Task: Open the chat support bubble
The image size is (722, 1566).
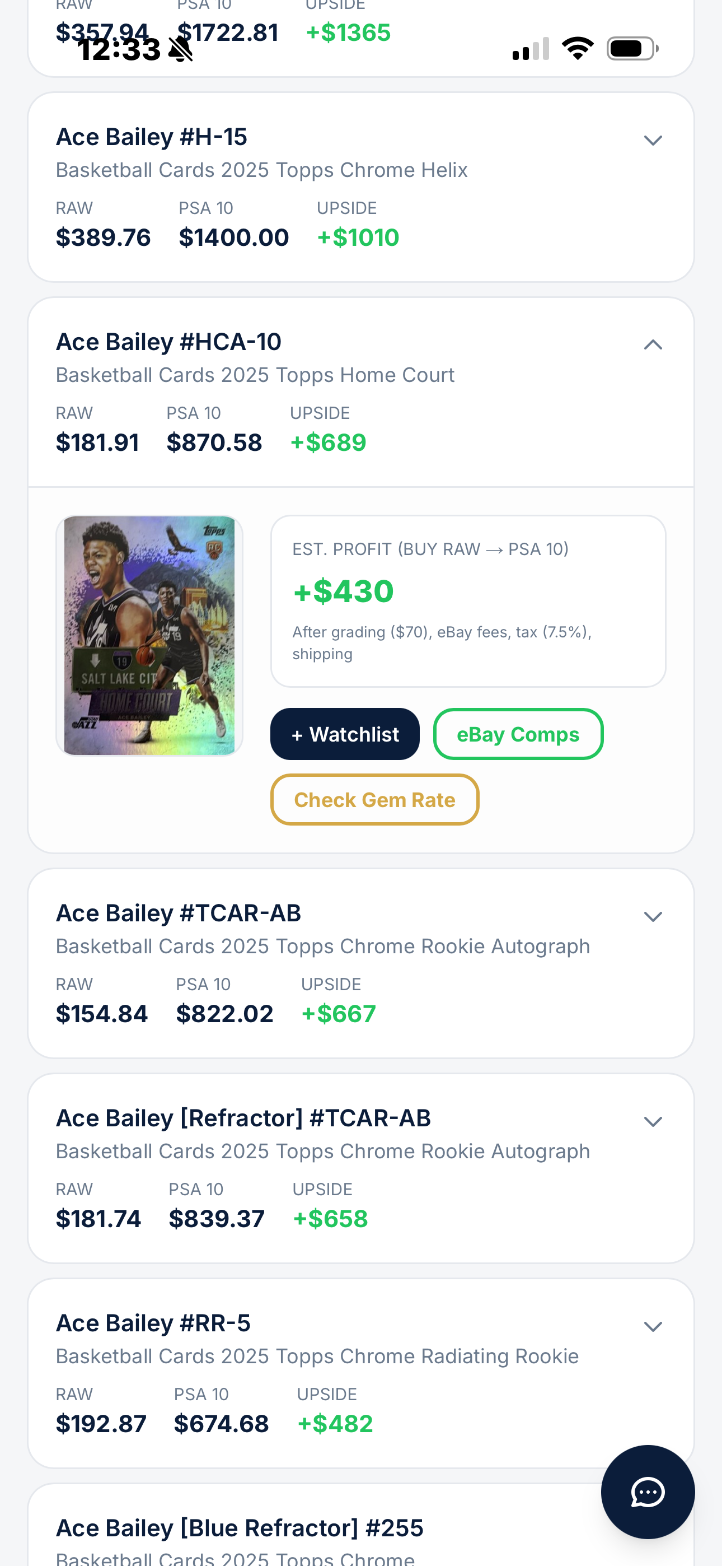Action: click(647, 1492)
